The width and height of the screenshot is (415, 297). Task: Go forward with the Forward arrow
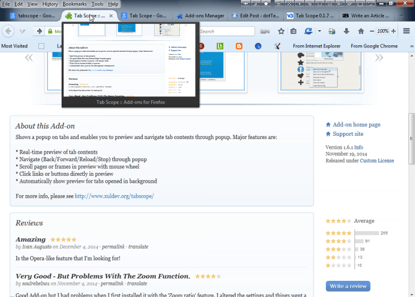click(39, 31)
